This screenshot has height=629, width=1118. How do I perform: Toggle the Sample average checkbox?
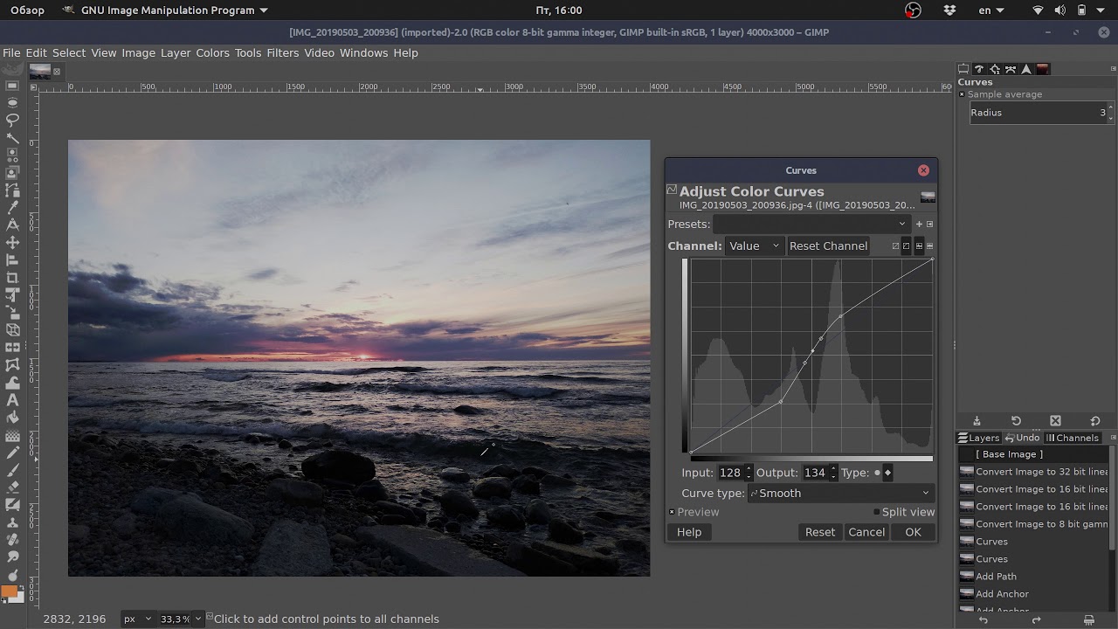click(x=962, y=94)
